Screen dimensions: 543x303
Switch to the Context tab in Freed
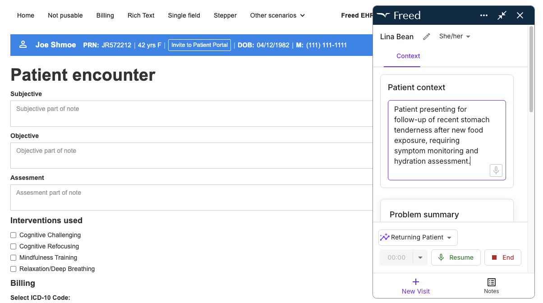[408, 56]
